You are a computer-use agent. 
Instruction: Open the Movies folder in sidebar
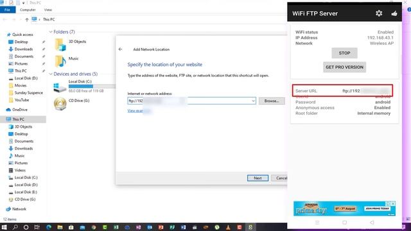[x=17, y=85]
